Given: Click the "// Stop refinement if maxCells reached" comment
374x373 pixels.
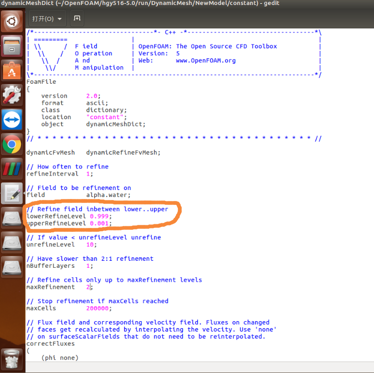Looking at the screenshot, I should click(x=97, y=301).
